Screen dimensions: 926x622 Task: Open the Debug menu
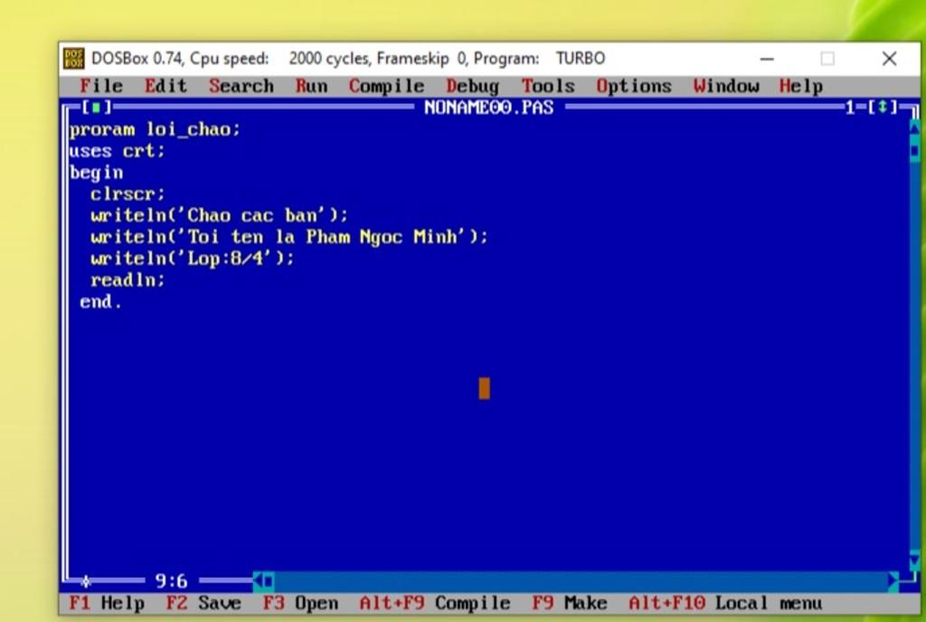tap(472, 86)
